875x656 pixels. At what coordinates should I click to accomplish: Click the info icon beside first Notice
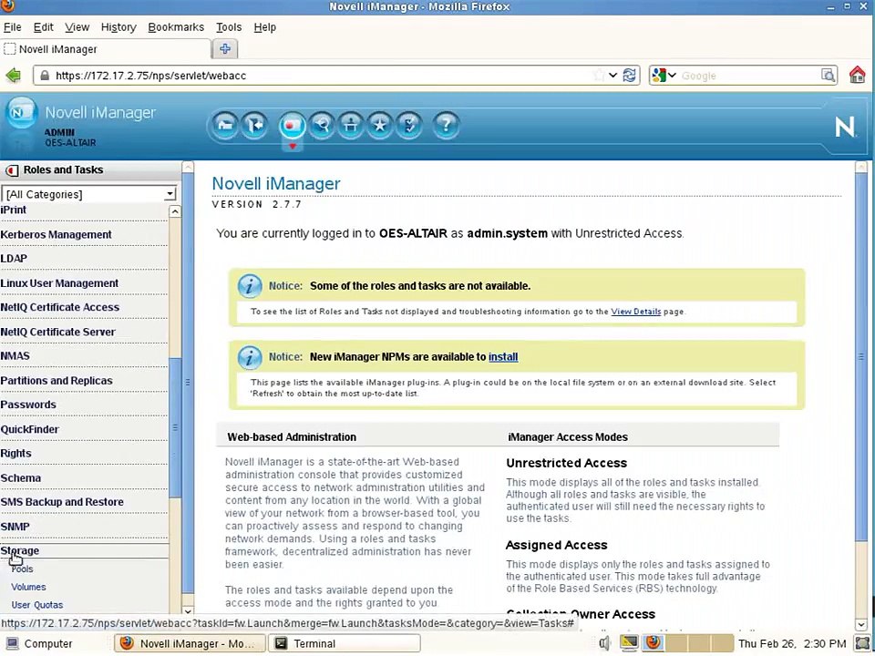click(x=250, y=286)
